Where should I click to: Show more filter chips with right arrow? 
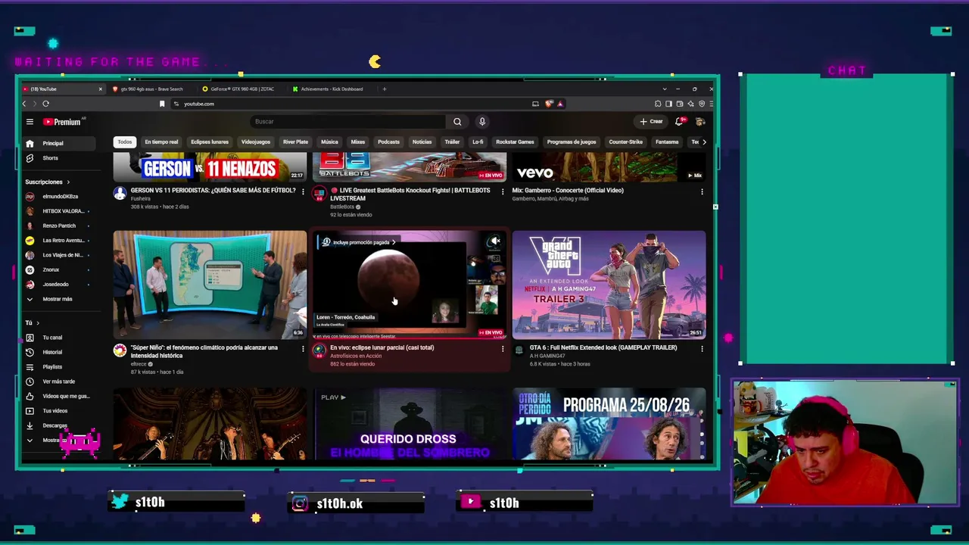click(x=704, y=142)
